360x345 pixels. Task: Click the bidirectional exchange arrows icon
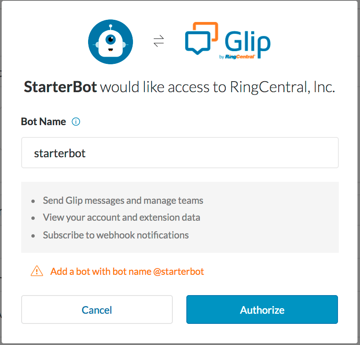click(x=159, y=41)
